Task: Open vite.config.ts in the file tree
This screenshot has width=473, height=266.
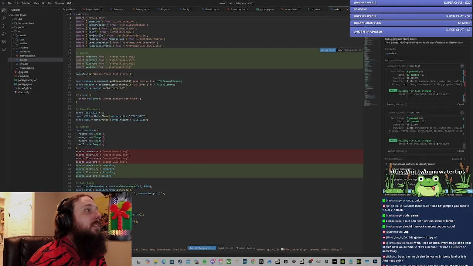Action: pos(24,92)
